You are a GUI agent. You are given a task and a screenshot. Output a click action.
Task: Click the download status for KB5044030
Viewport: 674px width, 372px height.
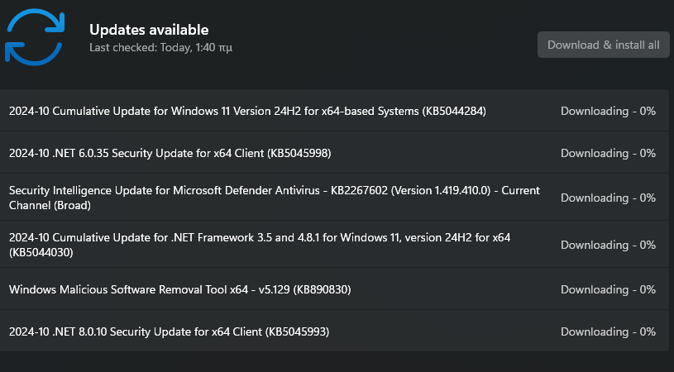click(x=608, y=245)
